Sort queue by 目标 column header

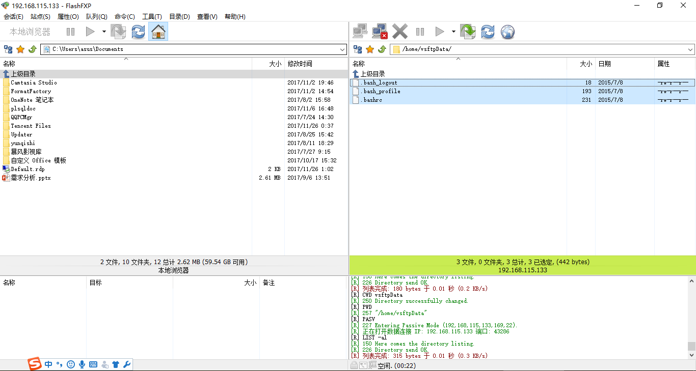click(x=129, y=282)
